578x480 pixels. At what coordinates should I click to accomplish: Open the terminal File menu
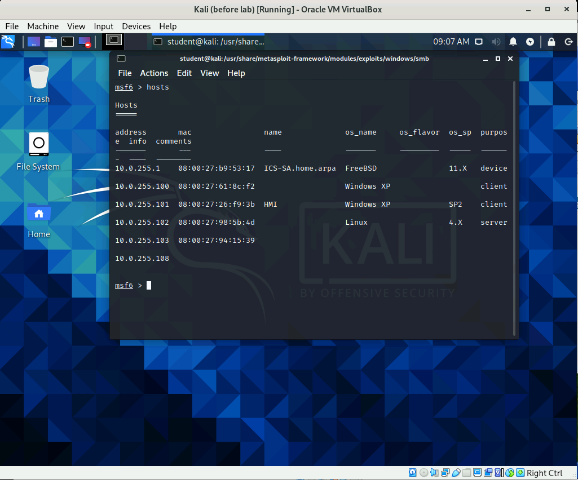(x=125, y=73)
